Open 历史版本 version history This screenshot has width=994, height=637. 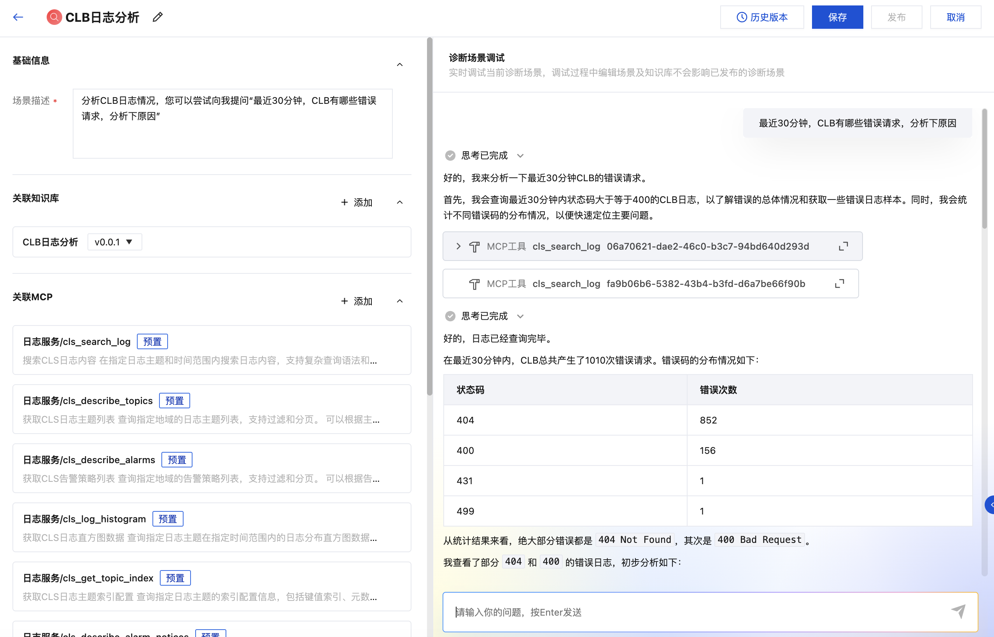coord(762,17)
